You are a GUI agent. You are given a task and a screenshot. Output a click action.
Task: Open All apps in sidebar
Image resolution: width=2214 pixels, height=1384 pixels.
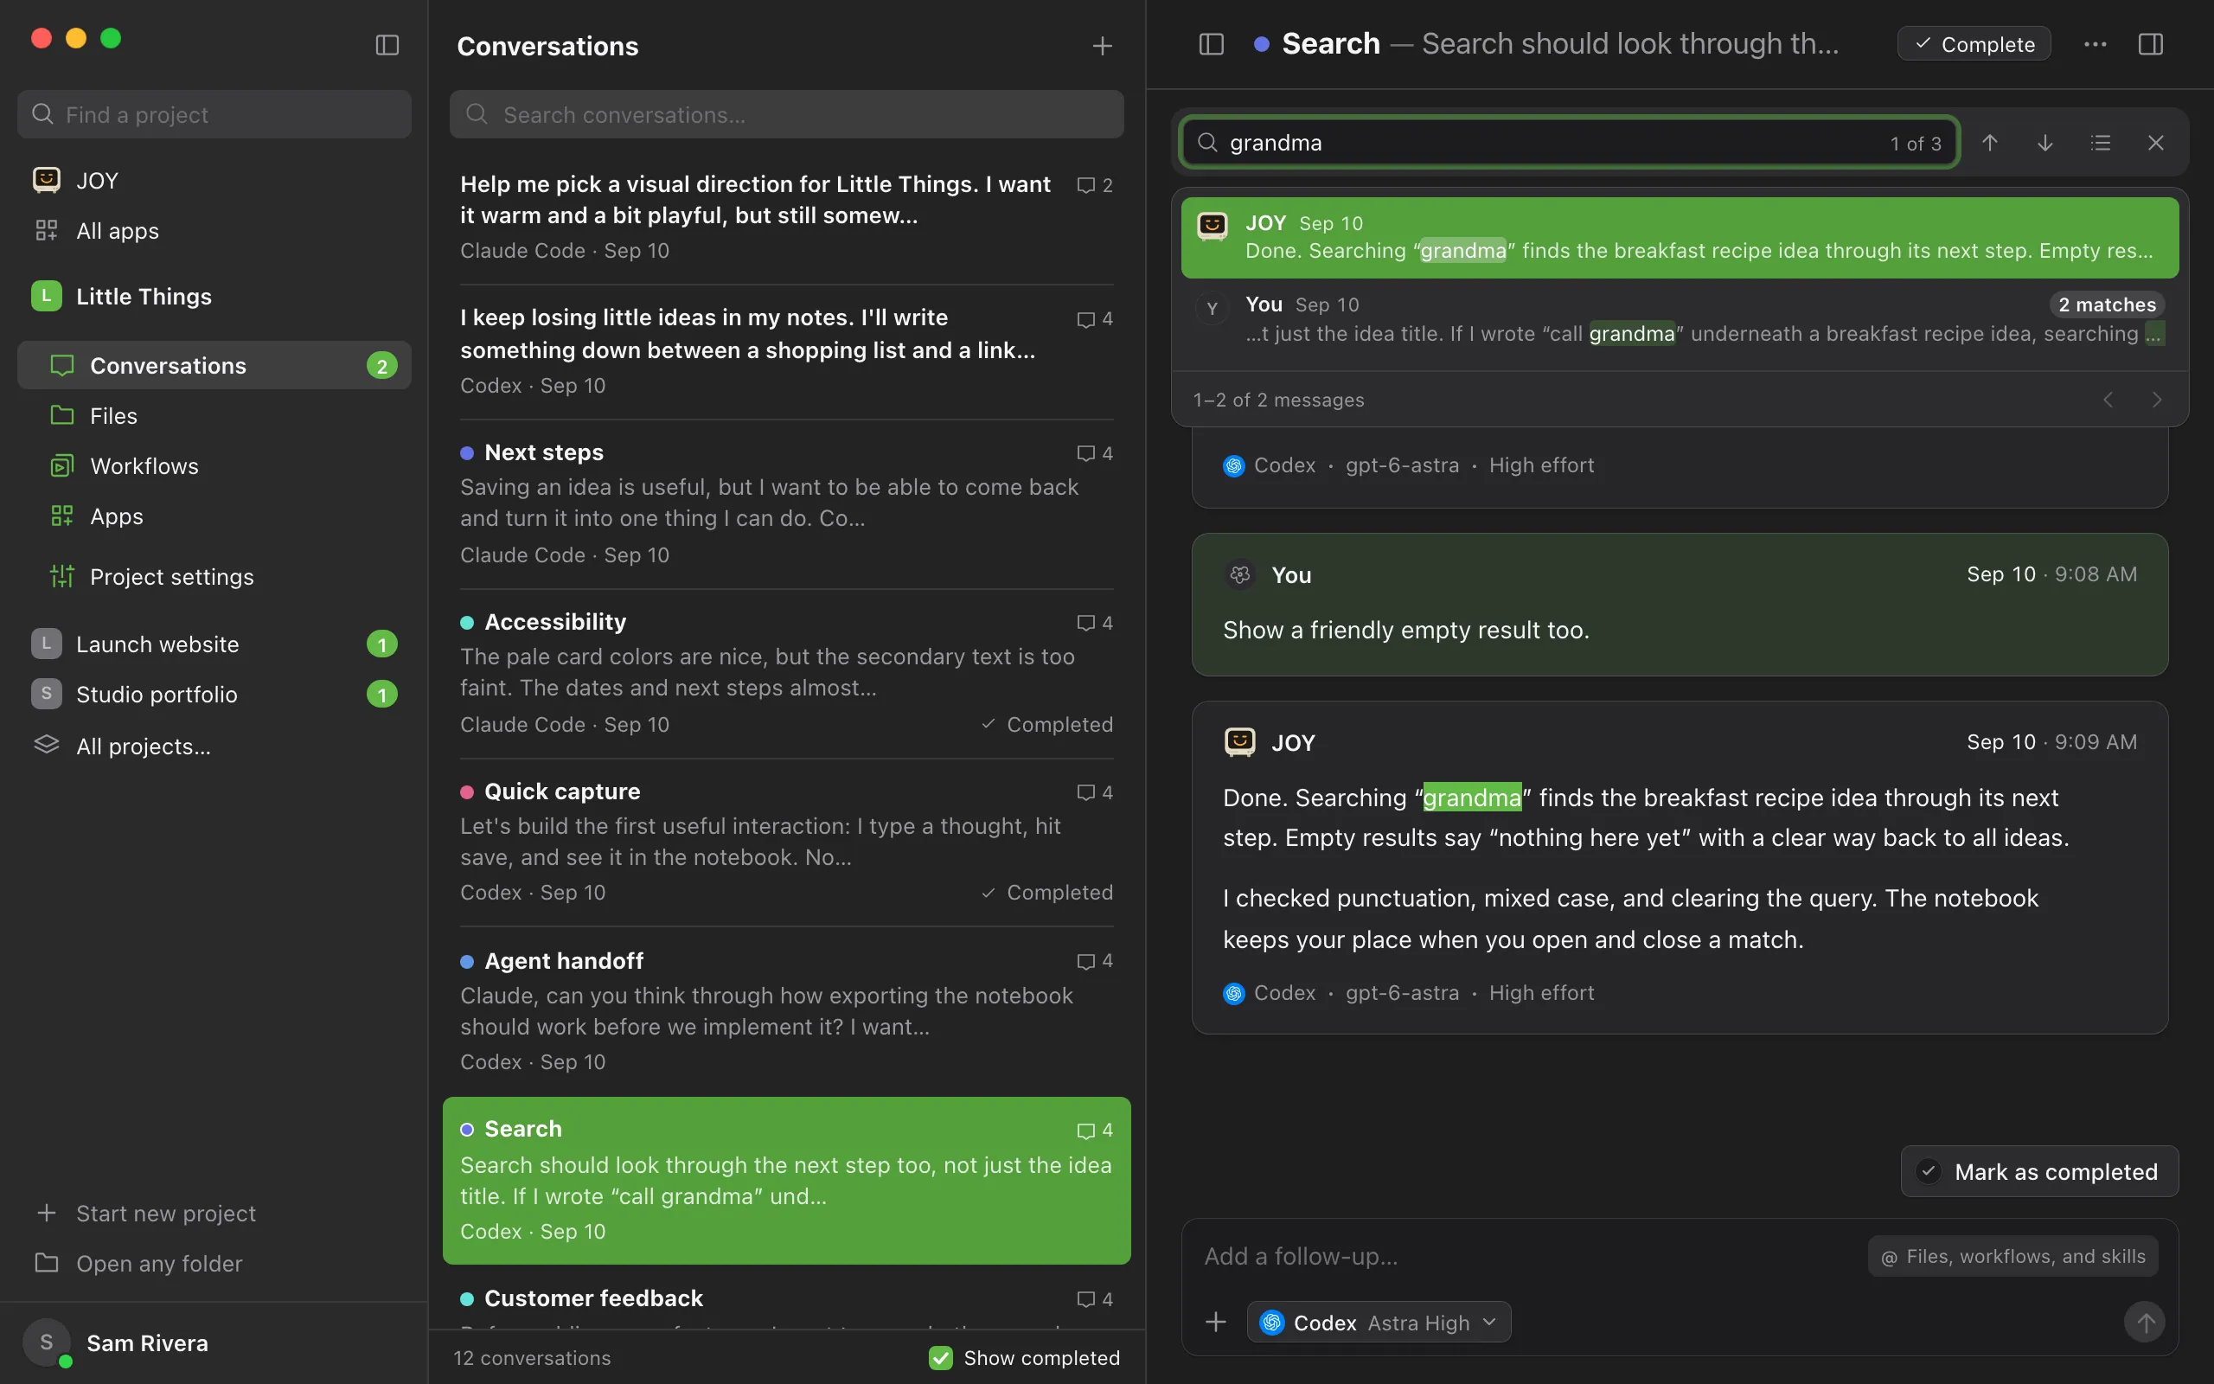click(214, 231)
